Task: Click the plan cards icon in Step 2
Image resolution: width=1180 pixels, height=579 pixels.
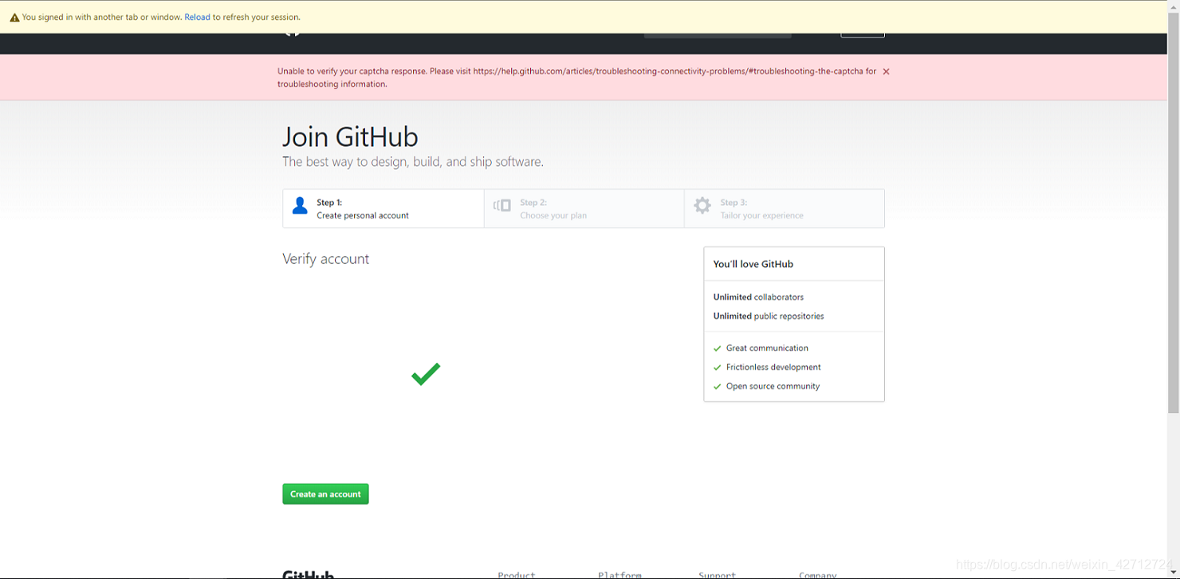Action: [502, 206]
